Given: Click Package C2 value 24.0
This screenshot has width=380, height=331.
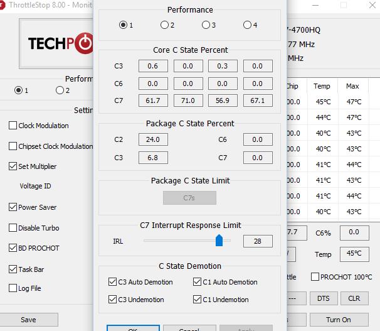Looking at the screenshot, I should pyautogui.click(x=153, y=139).
